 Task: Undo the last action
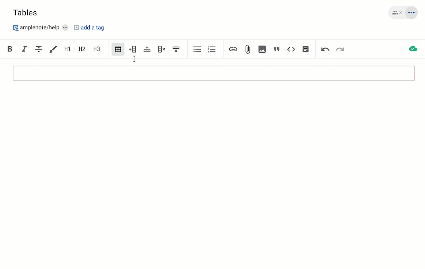point(325,49)
